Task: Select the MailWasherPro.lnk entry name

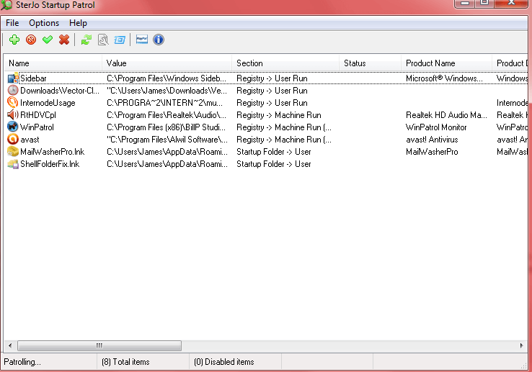Action: click(x=52, y=152)
